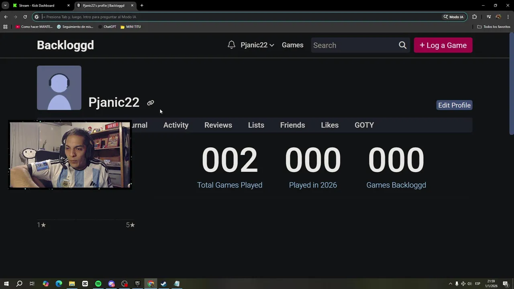This screenshot has height=289, width=514.
Task: Switch to the Reviews tab
Action: 218,125
